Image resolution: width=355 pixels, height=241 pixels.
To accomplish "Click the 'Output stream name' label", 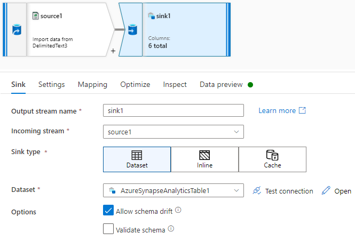I will 44,111.
